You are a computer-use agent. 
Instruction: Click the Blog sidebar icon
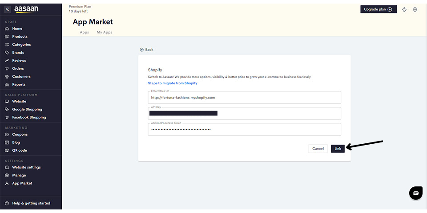click(7, 142)
